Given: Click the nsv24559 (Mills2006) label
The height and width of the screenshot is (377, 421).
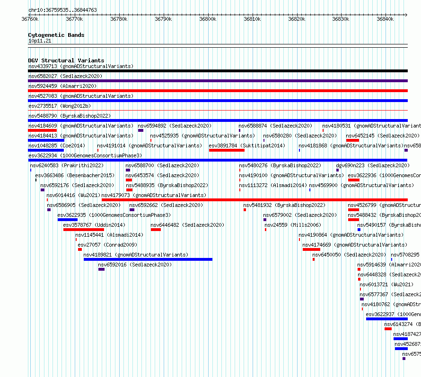Looking at the screenshot, I should tap(293, 225).
